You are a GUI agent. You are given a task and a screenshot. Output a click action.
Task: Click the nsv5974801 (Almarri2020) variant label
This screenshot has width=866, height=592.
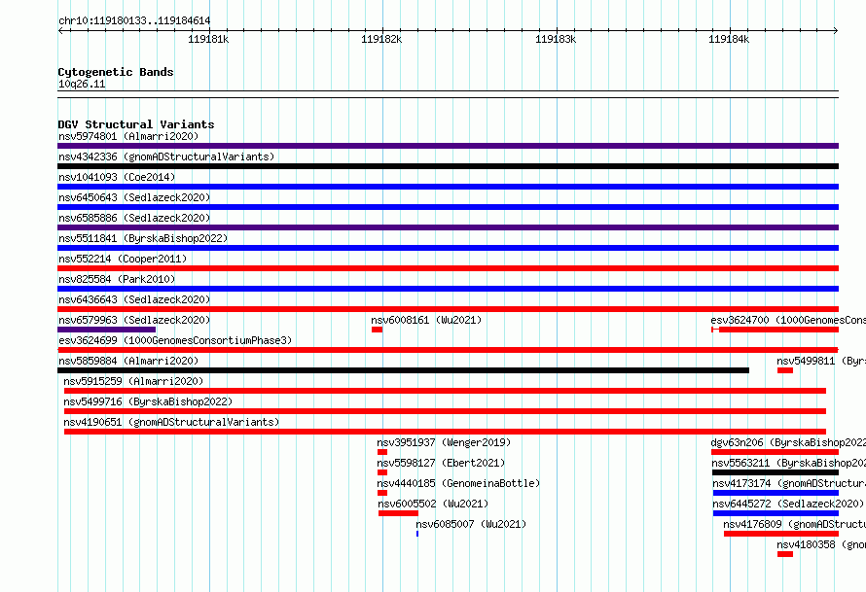tap(128, 136)
